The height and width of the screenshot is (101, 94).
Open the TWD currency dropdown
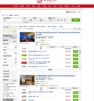tap(79, 12)
